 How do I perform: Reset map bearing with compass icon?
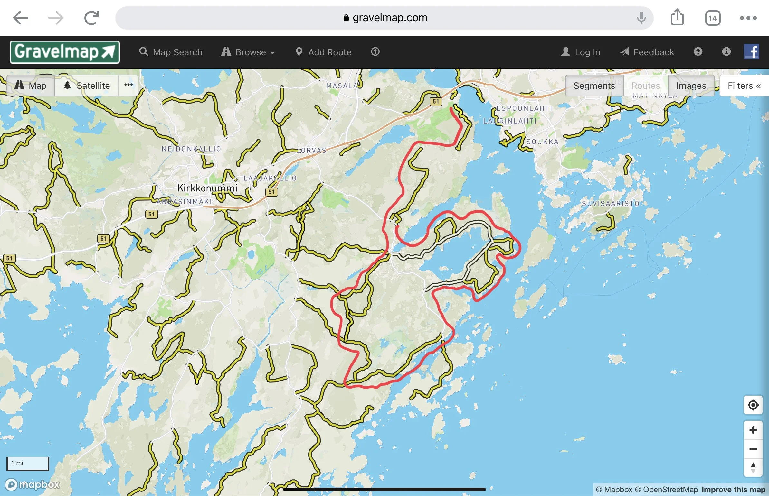pos(753,468)
